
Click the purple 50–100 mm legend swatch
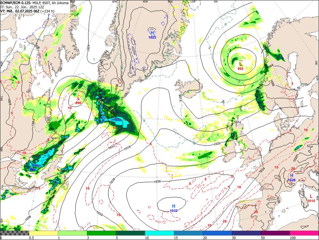pos(276,233)
